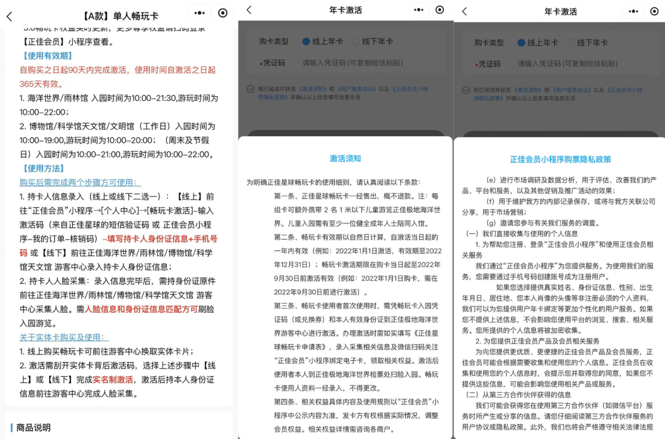This screenshot has height=439, width=665.
Task: Toggle the agreement checkbox on the middle screen
Action: [251, 89]
